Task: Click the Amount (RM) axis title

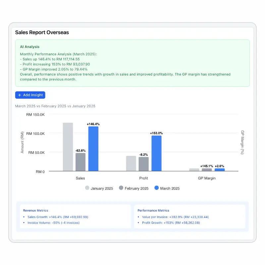Action: click(22, 142)
